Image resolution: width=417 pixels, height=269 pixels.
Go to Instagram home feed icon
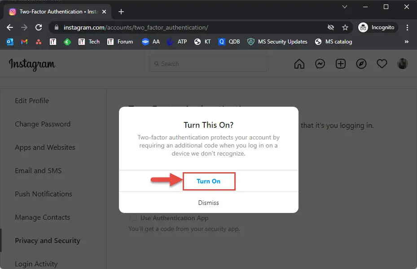[x=299, y=64]
